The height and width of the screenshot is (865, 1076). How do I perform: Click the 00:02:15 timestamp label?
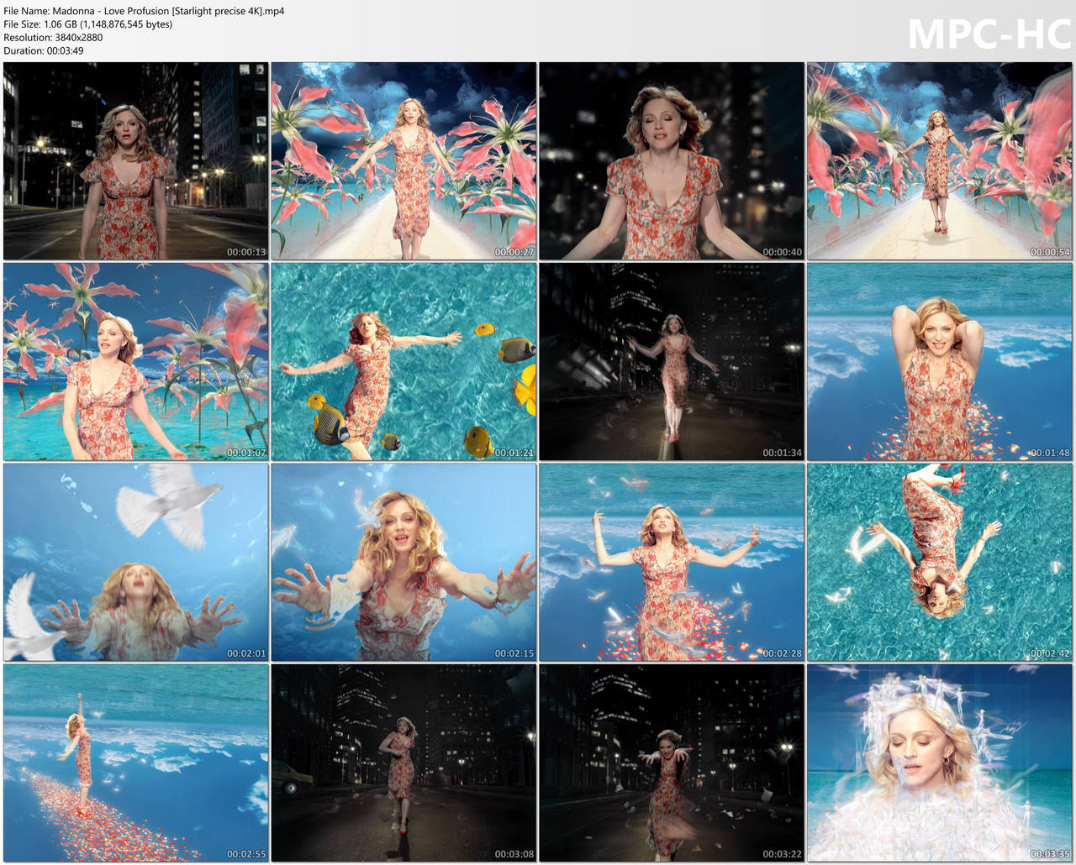[x=514, y=653]
